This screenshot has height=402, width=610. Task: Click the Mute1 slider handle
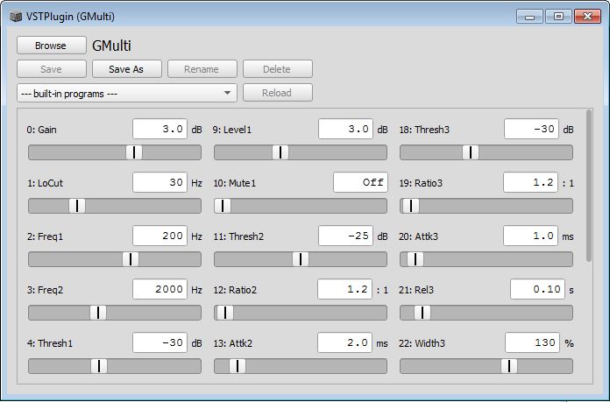[223, 206]
